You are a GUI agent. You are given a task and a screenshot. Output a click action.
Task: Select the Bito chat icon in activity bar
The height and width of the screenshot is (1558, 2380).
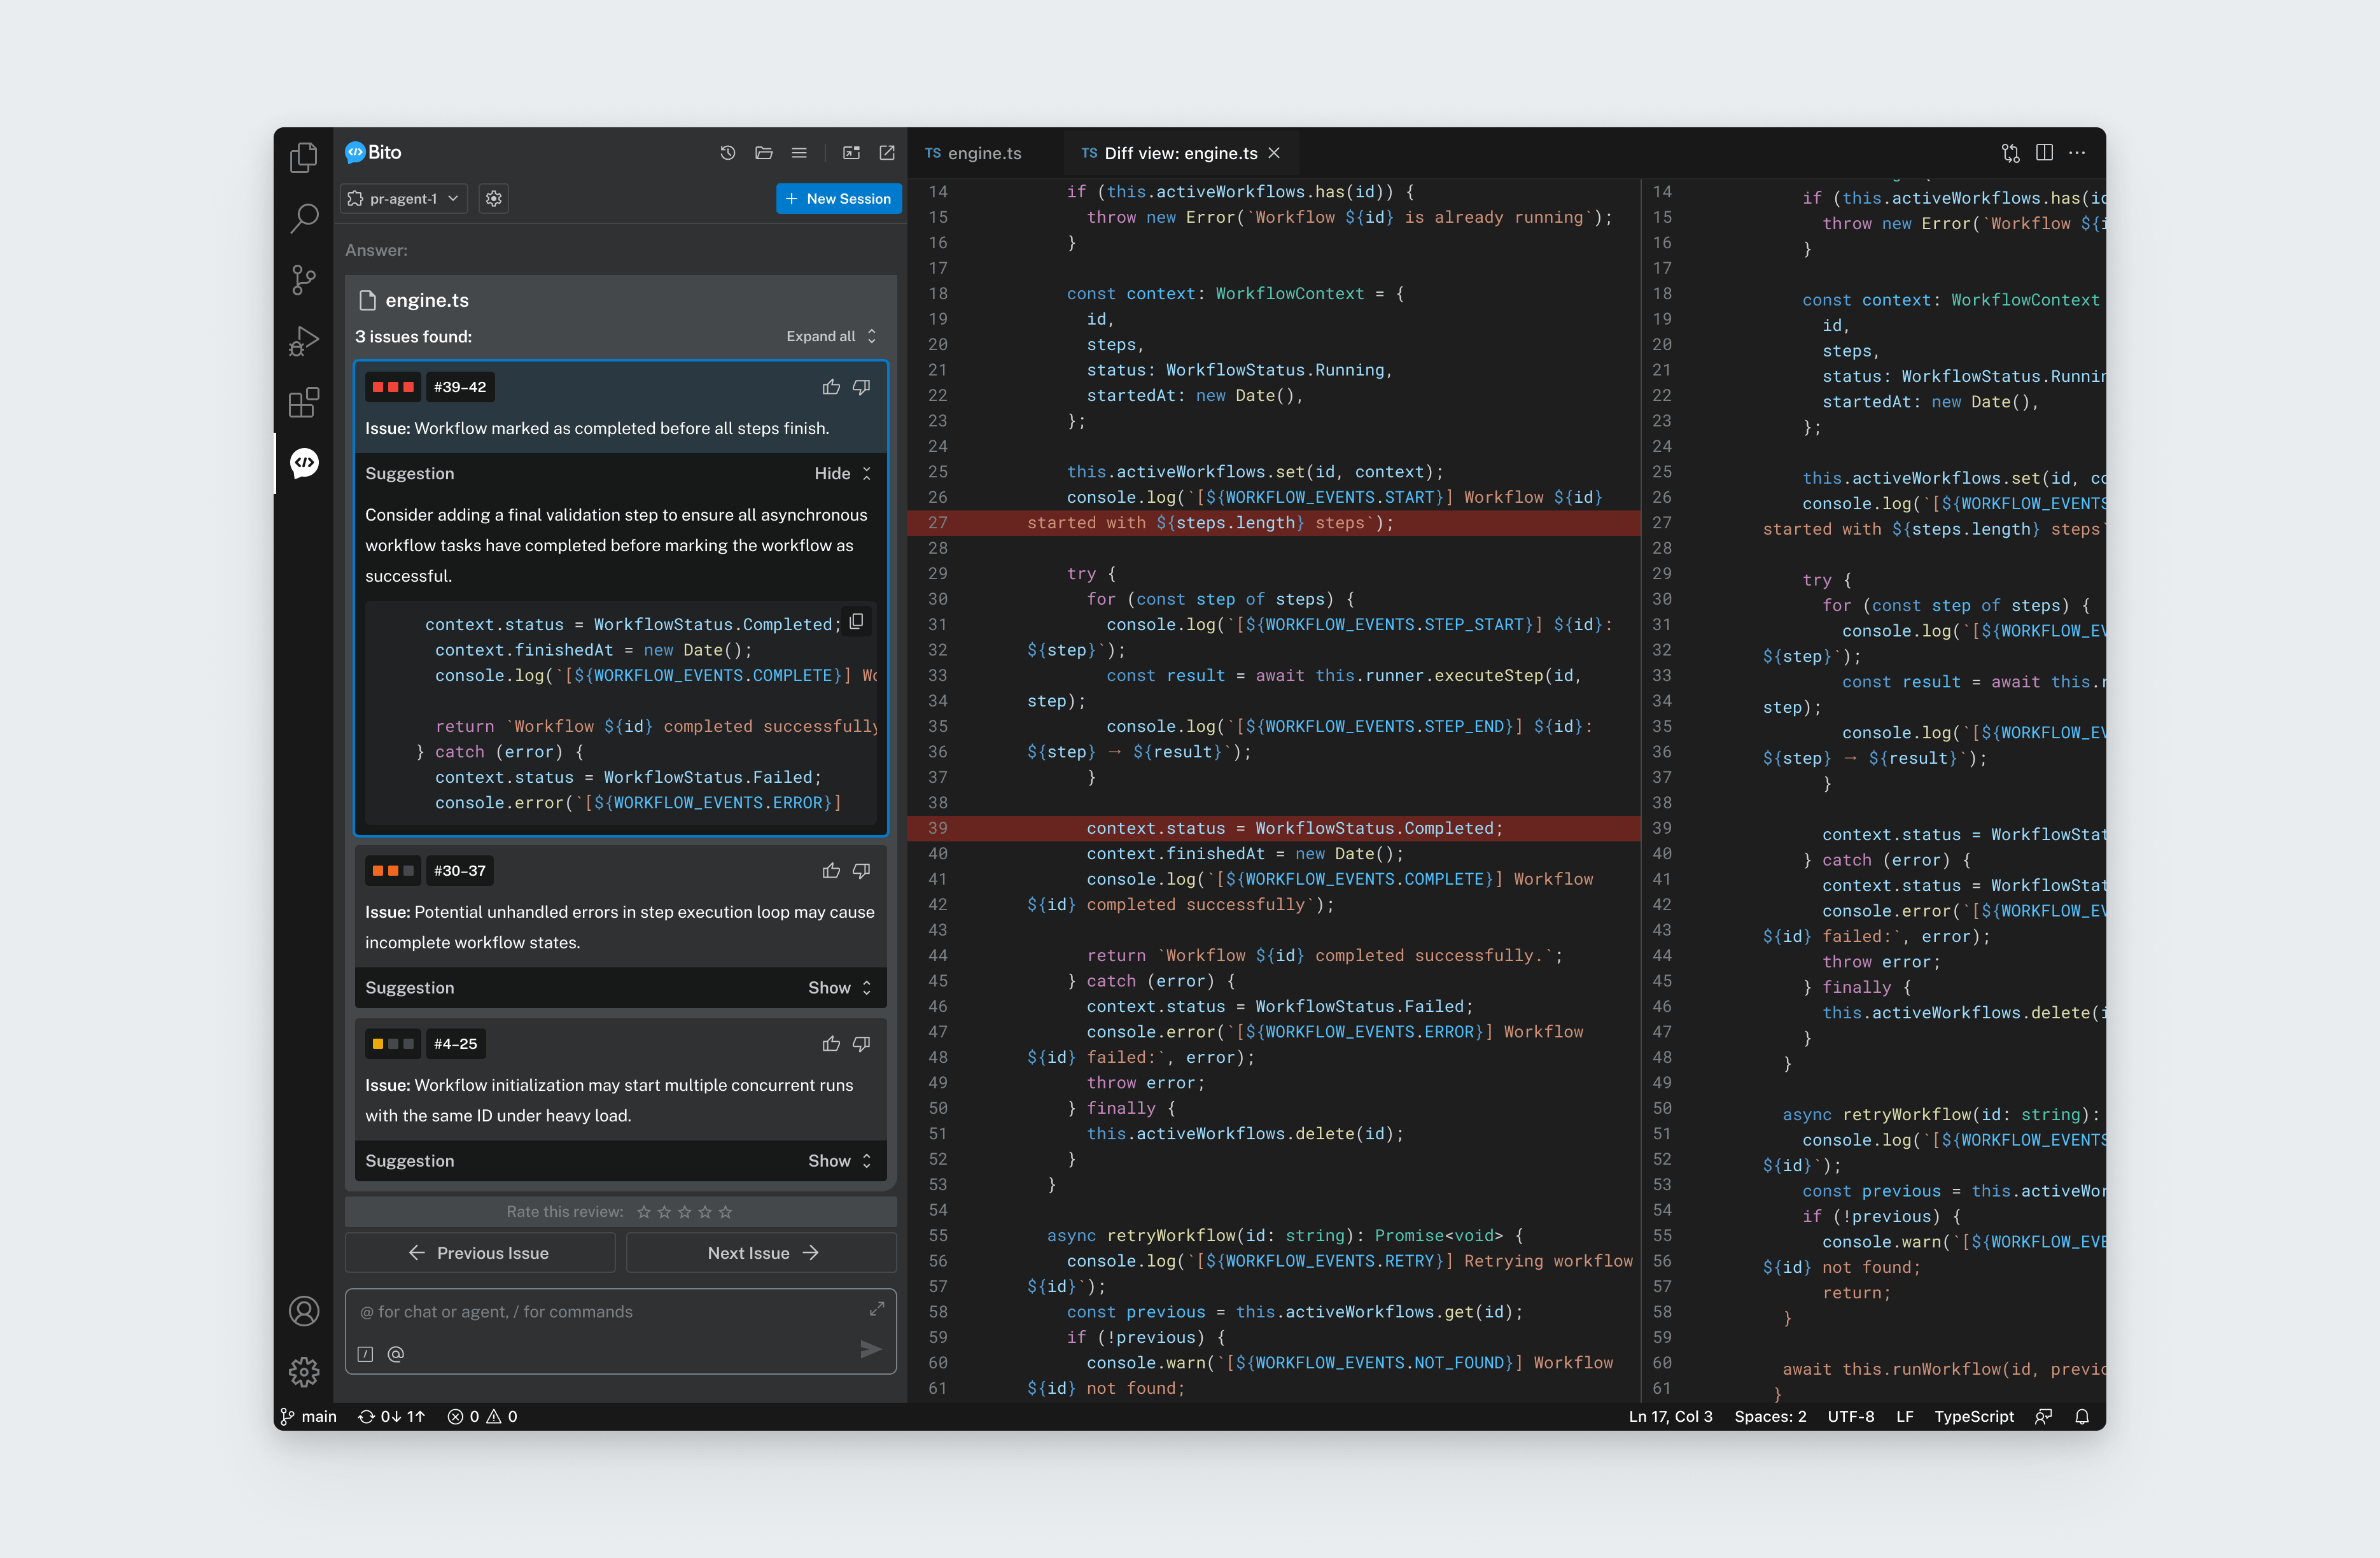tap(303, 463)
